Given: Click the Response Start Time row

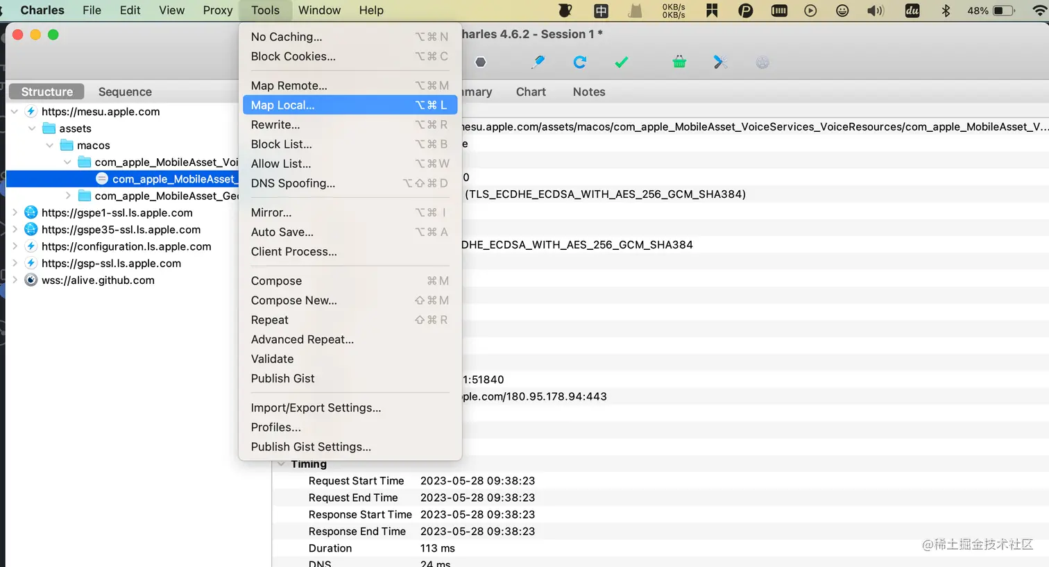Looking at the screenshot, I should click(x=660, y=514).
